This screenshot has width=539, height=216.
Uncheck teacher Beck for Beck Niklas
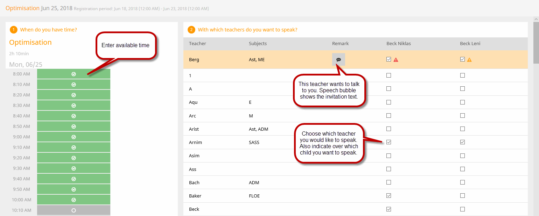[388, 209]
